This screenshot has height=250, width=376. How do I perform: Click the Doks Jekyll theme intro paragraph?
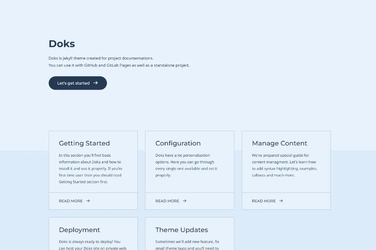(x=119, y=62)
